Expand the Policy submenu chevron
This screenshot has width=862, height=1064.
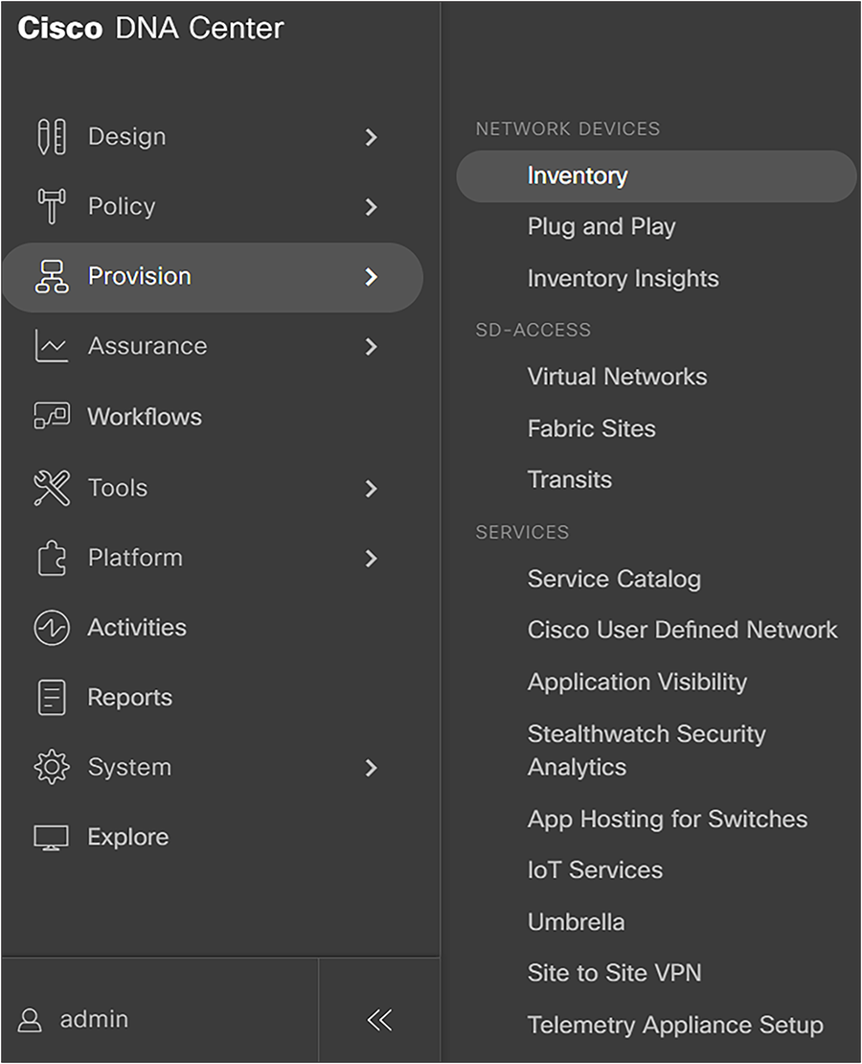371,207
